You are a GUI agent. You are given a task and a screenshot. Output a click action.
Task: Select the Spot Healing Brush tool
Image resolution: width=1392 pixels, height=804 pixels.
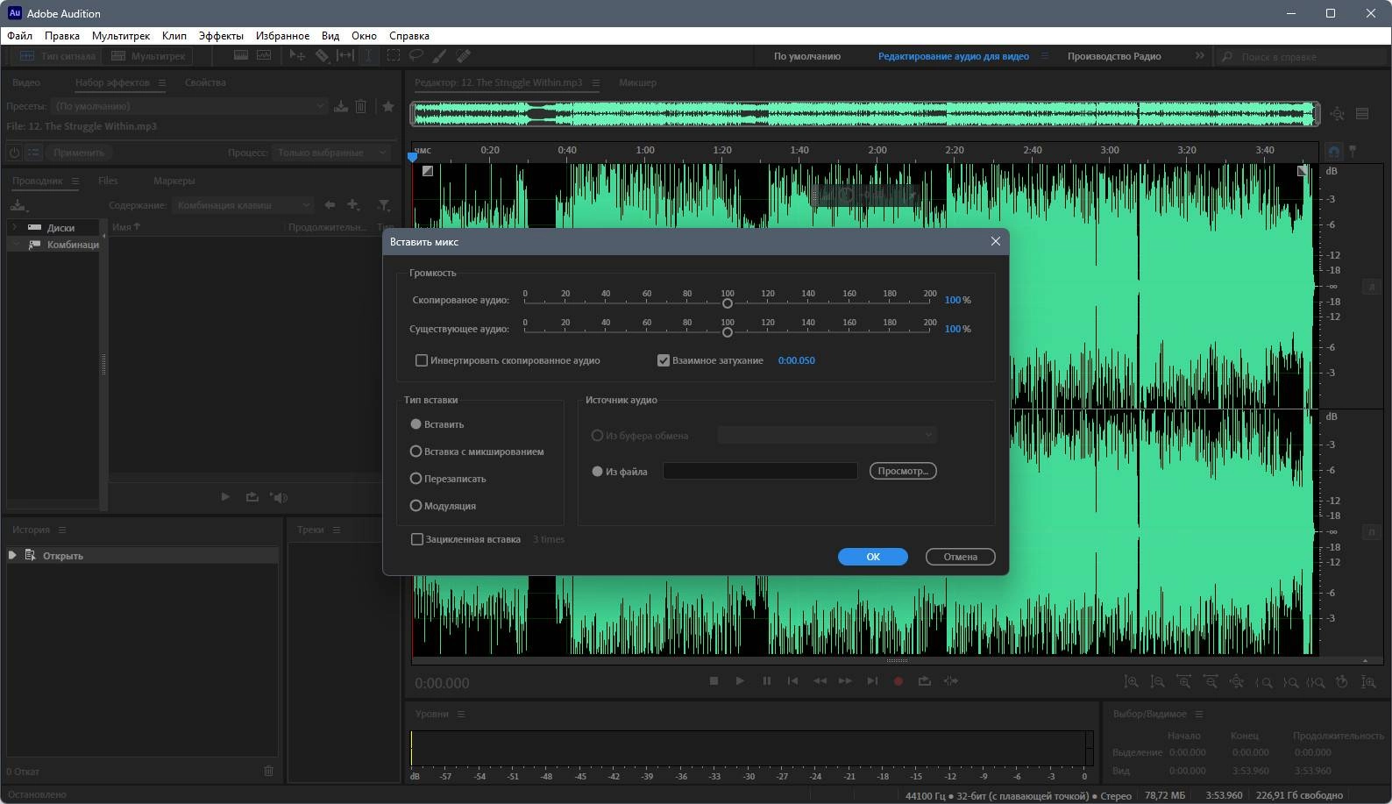(464, 56)
